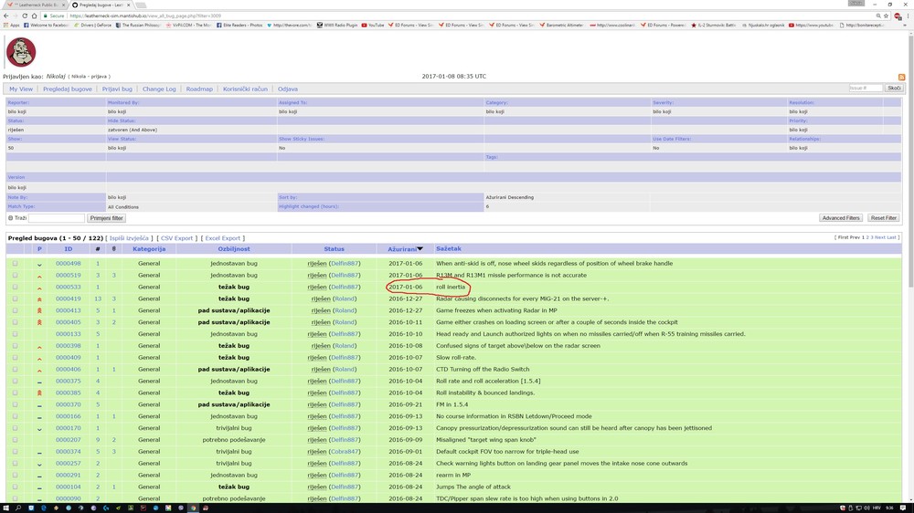Open the Apps grid in bookmarks bar
Image resolution: width=914 pixels, height=513 pixels.
11,25
